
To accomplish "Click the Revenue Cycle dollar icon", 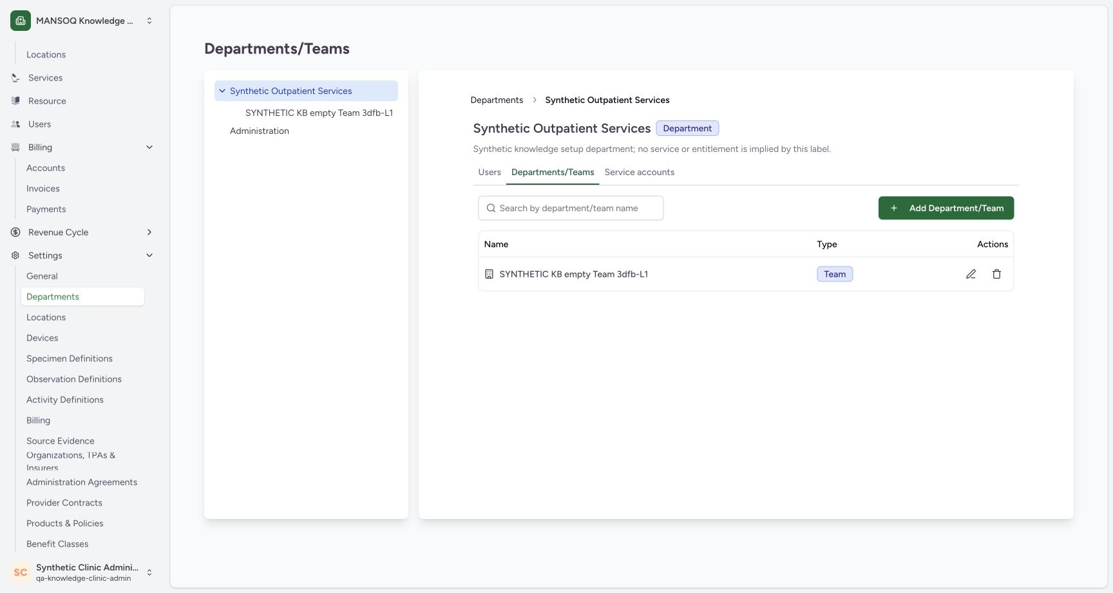I will (x=15, y=232).
